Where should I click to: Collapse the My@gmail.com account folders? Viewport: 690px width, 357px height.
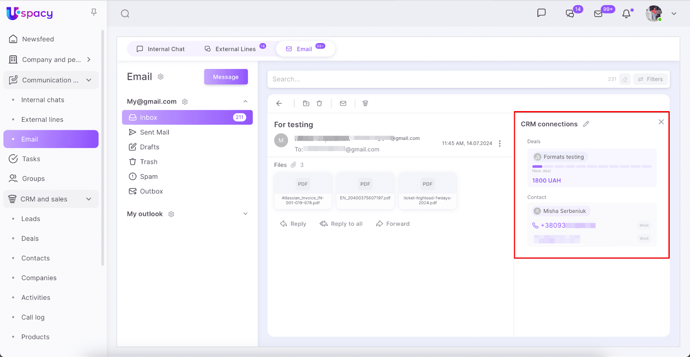pos(245,102)
